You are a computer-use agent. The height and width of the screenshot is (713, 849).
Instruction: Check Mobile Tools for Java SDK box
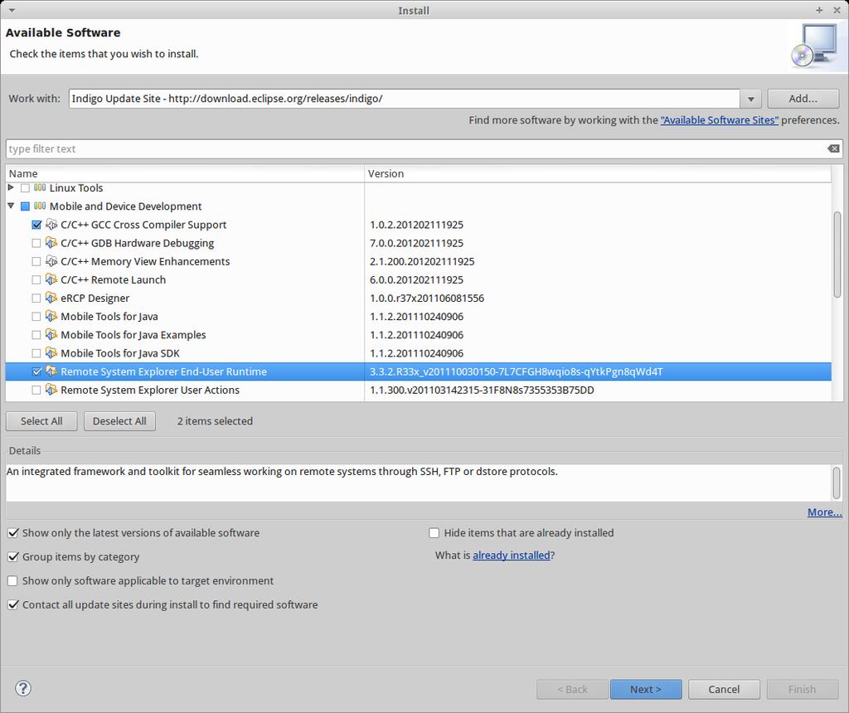click(36, 353)
